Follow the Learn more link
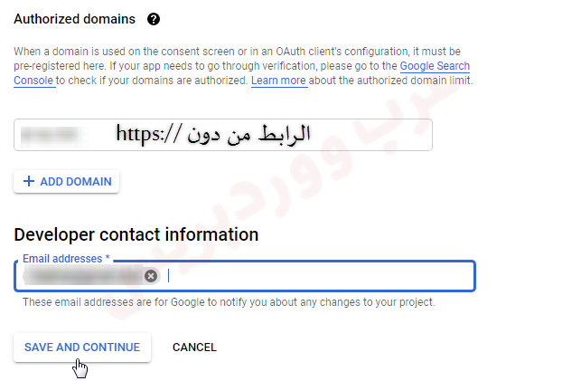The image size is (562, 381). coord(278,81)
